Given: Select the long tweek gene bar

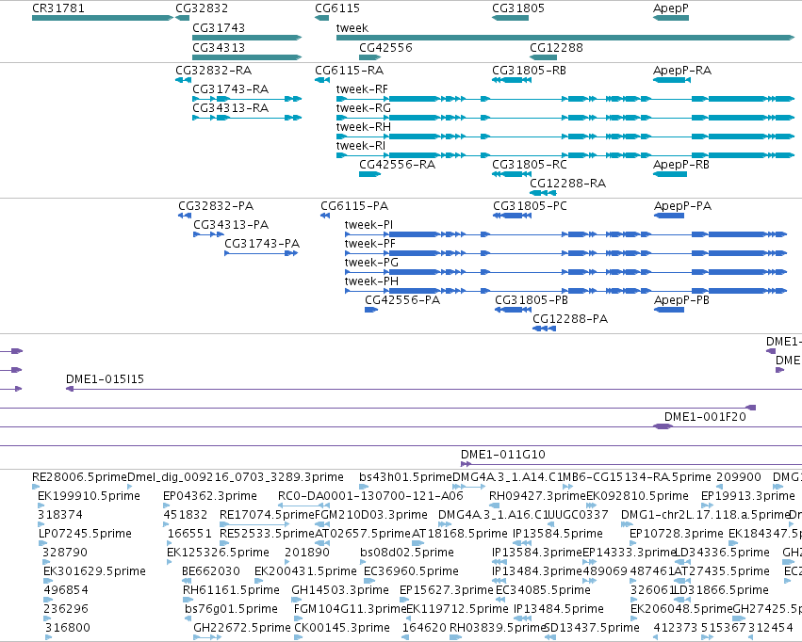Looking at the screenshot, I should pos(565,38).
